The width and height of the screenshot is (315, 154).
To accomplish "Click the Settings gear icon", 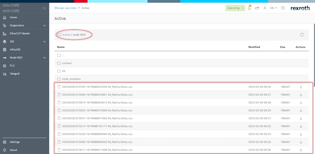I will [x=5, y=142].
